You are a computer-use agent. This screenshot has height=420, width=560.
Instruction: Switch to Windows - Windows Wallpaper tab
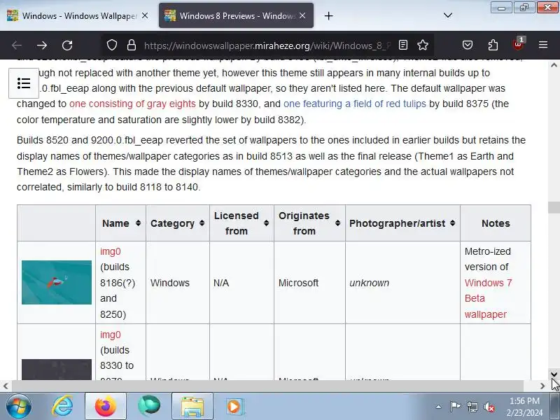[x=78, y=15]
